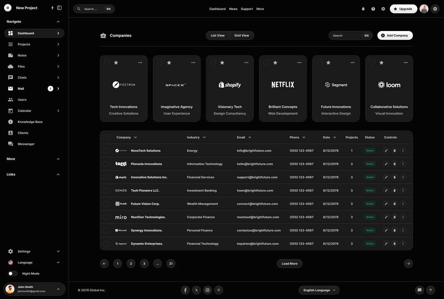Click the global search field in top bar
The image size is (444, 299).
(x=94, y=9)
